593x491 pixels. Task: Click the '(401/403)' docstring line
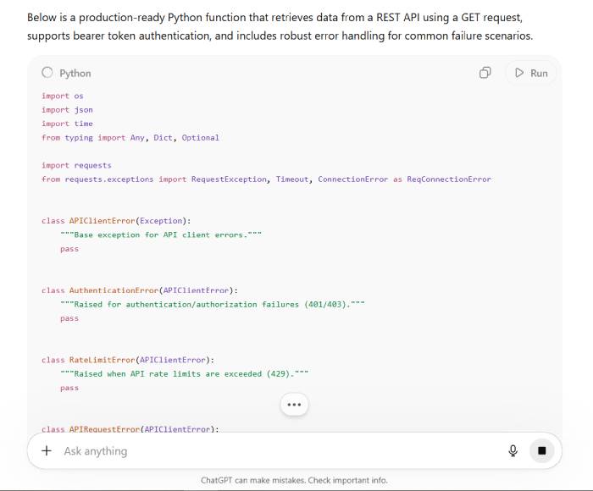tap(212, 304)
